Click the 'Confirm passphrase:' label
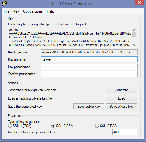Screen dimensions: 146x142 [22, 74]
